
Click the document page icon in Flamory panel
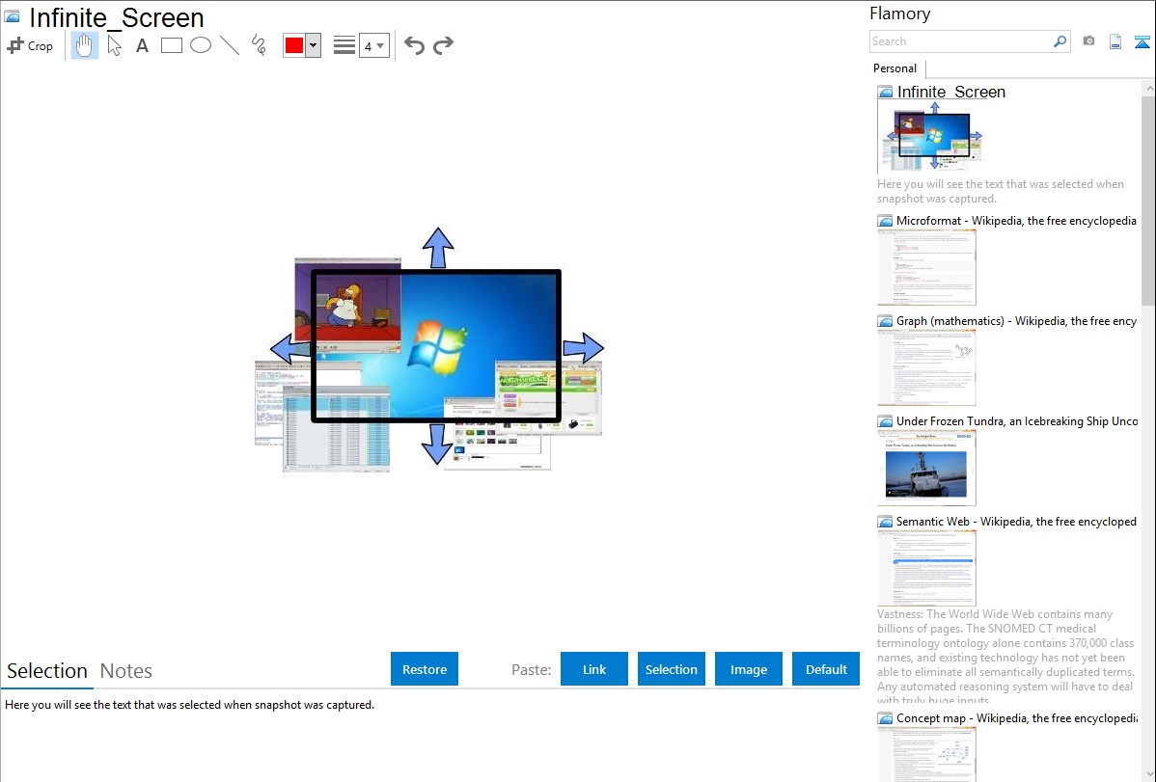pos(1115,41)
